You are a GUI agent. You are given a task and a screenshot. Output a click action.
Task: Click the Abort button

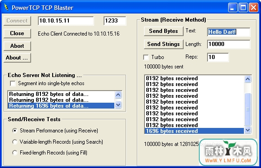17,46
